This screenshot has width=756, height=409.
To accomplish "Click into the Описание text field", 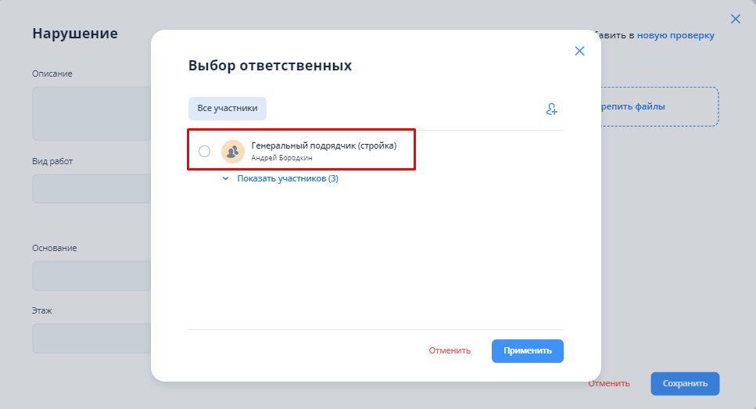I will (x=91, y=113).
